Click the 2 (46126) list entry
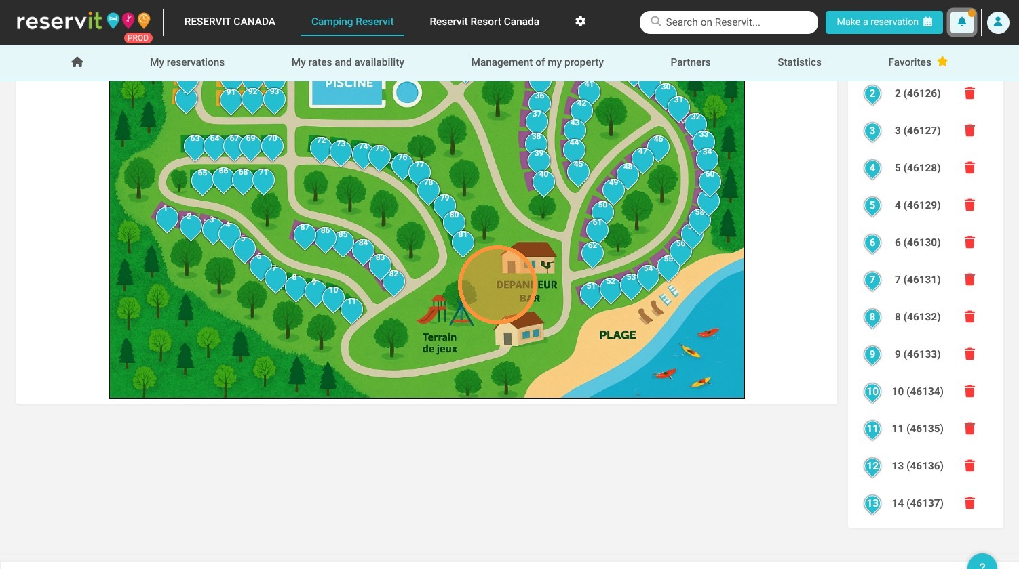The height and width of the screenshot is (569, 1019). 917,93
